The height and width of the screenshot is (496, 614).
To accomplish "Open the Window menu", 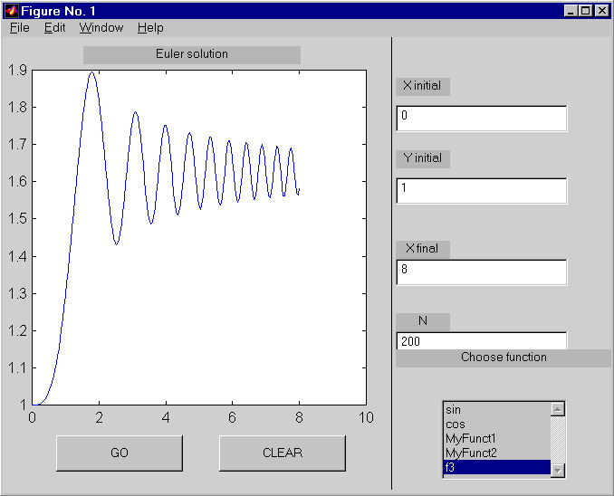I will click(x=101, y=28).
